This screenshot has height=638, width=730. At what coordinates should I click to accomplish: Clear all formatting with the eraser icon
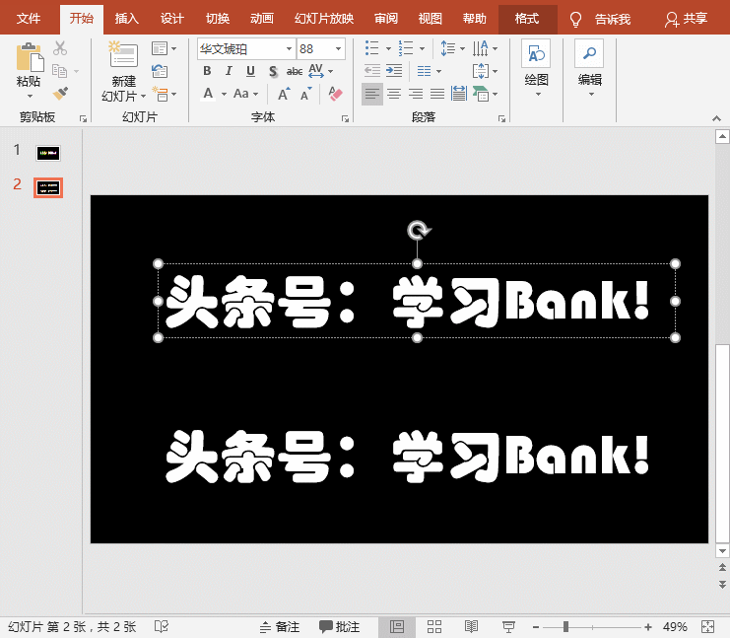click(335, 94)
